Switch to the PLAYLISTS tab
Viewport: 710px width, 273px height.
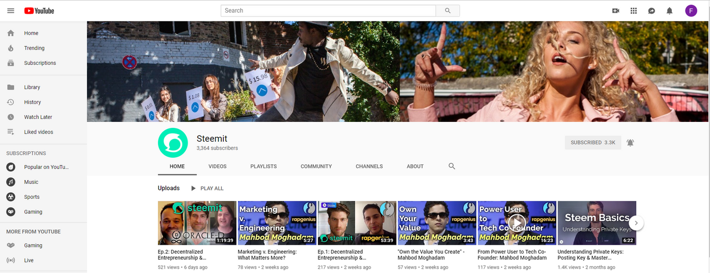pyautogui.click(x=263, y=166)
